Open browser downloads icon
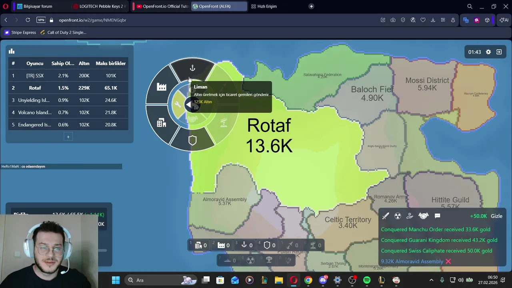Viewport: 512px width, 288px height. [433, 20]
